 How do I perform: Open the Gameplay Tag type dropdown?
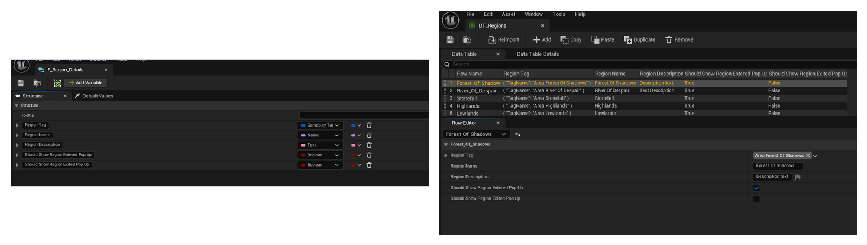pyautogui.click(x=320, y=125)
